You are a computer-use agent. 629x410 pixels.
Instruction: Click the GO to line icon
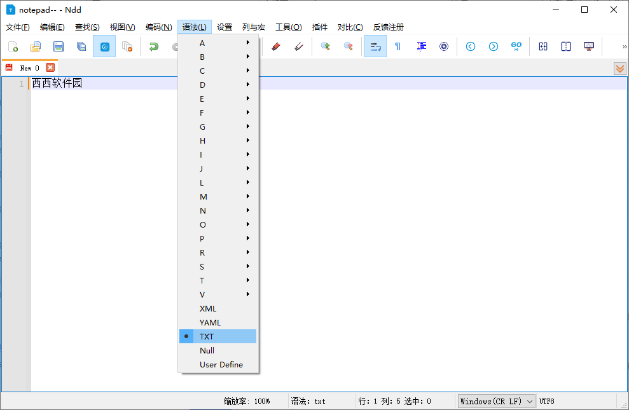516,46
